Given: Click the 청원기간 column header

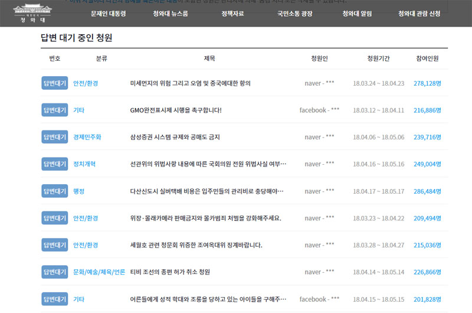Looking at the screenshot, I should pos(378,58).
